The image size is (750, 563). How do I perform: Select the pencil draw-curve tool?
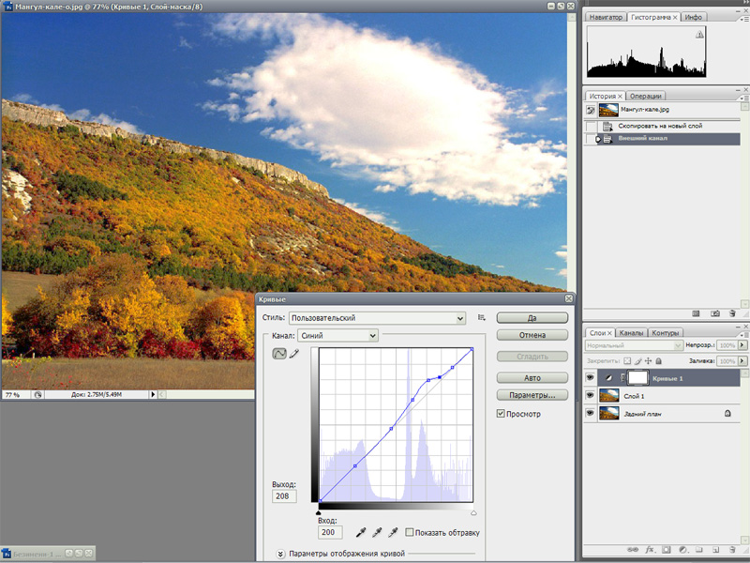coord(293,354)
